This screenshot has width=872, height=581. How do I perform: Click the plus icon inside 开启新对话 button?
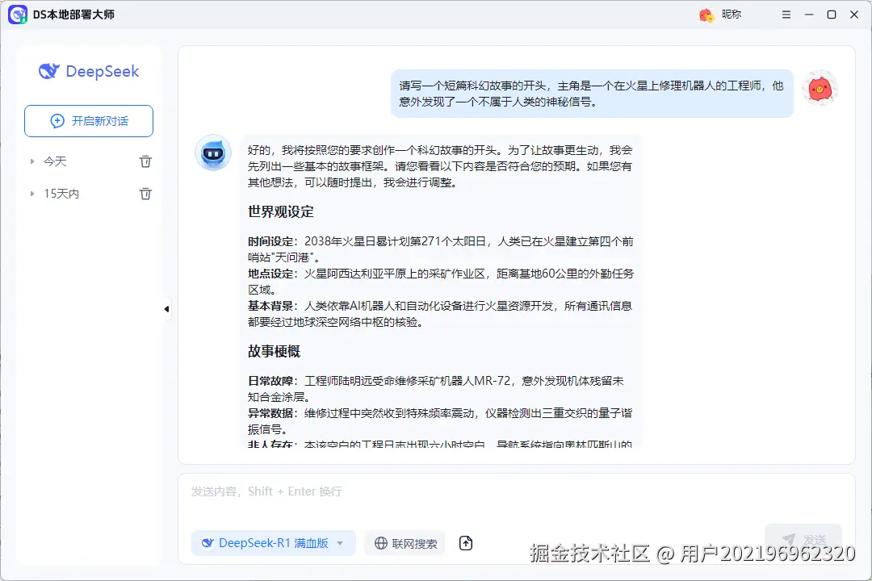click(57, 120)
